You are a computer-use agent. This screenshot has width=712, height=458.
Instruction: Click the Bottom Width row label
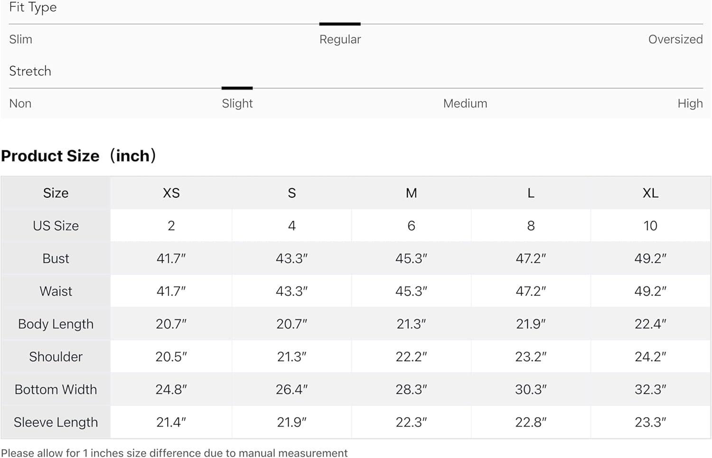56,389
